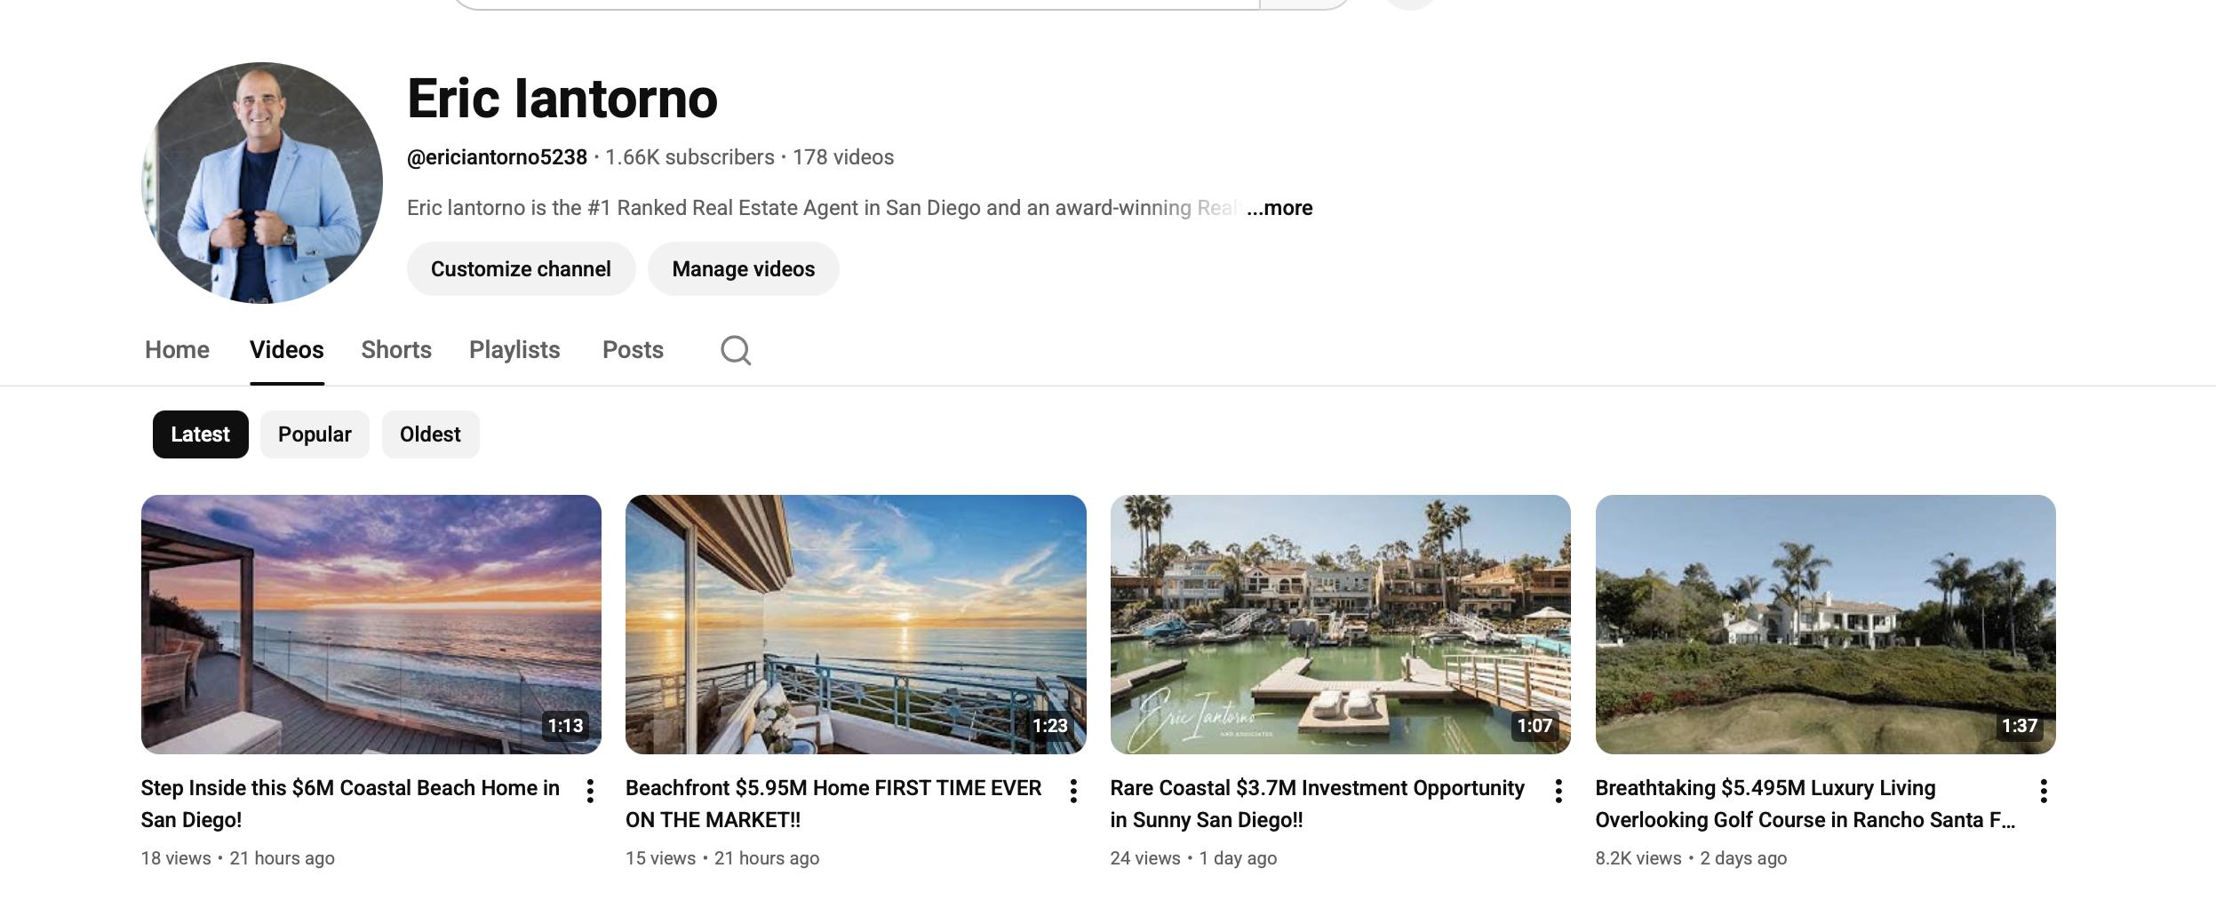Go to the Playlists tab
Viewport: 2216px width, 908px height.
coord(514,350)
